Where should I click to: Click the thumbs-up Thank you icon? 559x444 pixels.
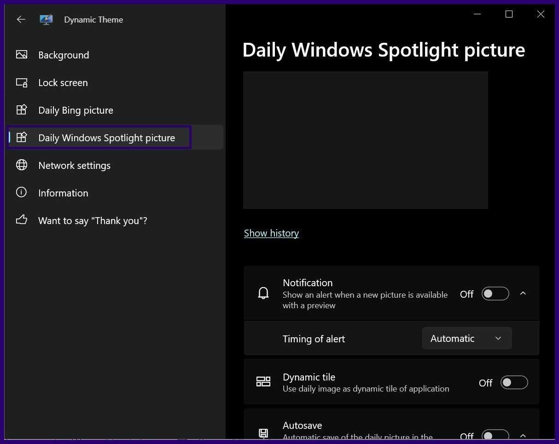[x=22, y=220]
